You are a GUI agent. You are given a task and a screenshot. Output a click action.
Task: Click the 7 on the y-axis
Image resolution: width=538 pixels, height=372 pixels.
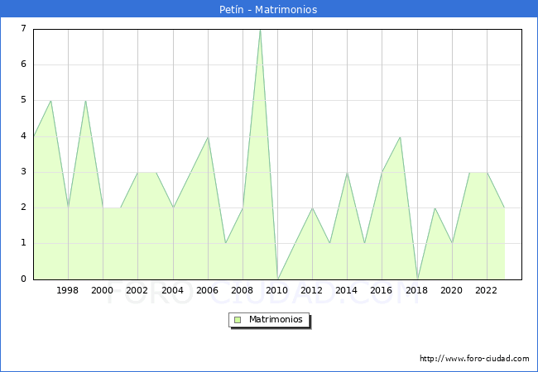[x=23, y=29]
